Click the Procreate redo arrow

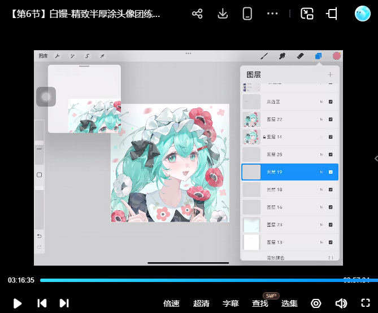40,247
